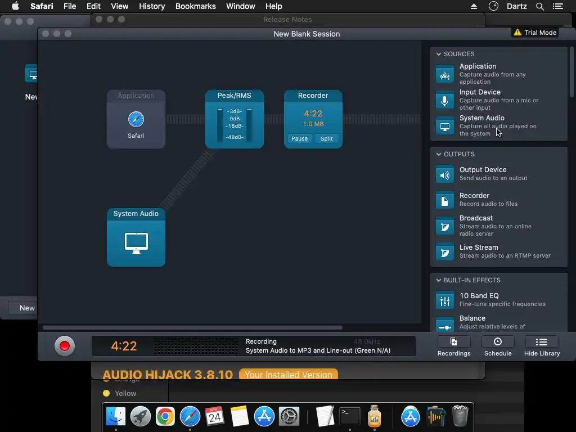Pause the Recorder block
Screen dimensions: 576x432
click(299, 138)
